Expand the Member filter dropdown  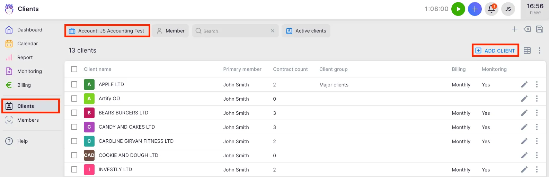170,31
